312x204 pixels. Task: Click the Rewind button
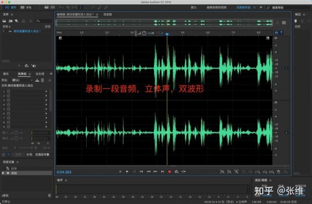[148, 171]
